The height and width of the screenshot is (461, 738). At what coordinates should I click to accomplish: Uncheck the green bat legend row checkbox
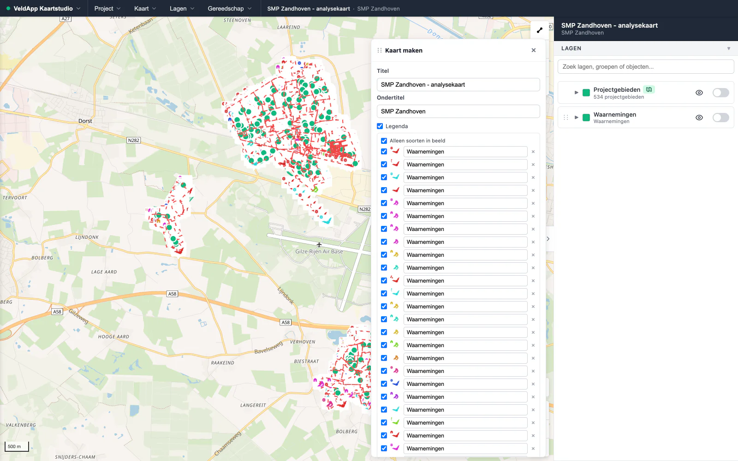[384, 423]
